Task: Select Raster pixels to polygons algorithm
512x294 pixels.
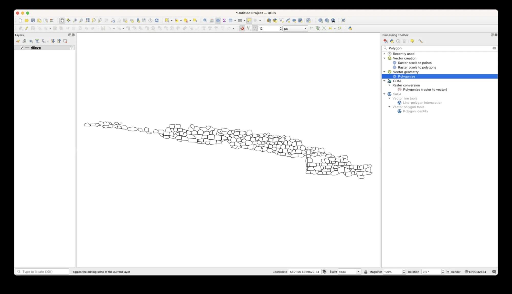Action: pyautogui.click(x=417, y=68)
